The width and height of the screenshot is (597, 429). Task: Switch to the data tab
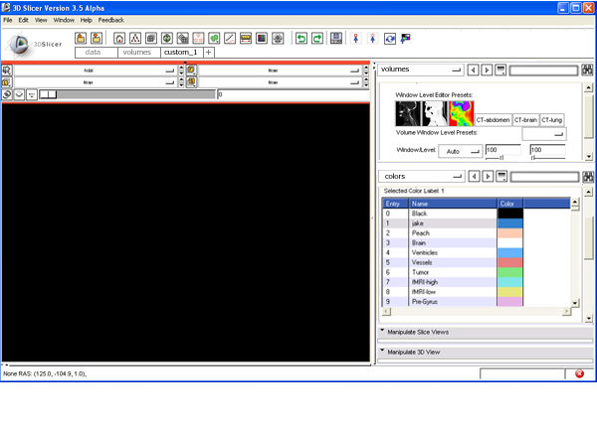point(97,53)
